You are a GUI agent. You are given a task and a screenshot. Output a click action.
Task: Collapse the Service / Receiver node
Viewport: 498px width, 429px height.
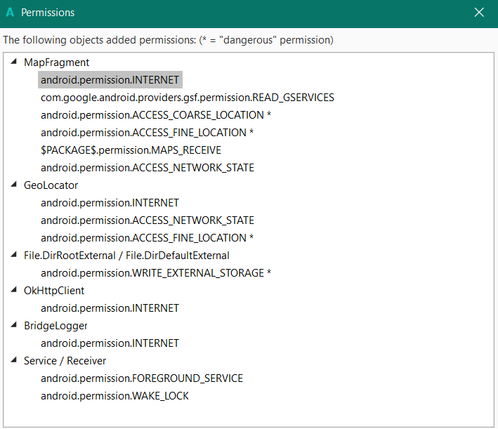tap(15, 360)
